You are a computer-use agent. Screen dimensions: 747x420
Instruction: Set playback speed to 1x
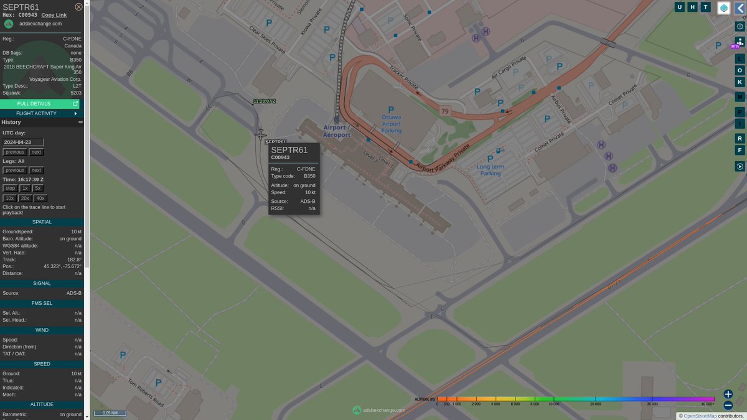[25, 188]
